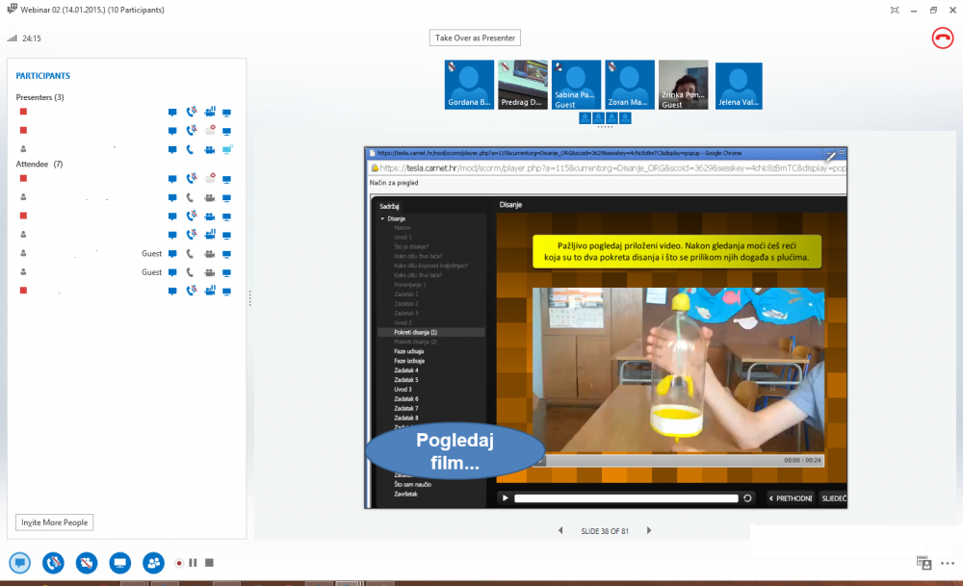Select Faze izdisaja in Sadržaj list
This screenshot has height=586, width=963.
409,362
